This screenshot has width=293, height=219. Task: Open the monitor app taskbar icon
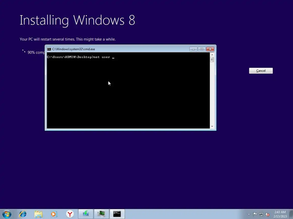point(101,214)
